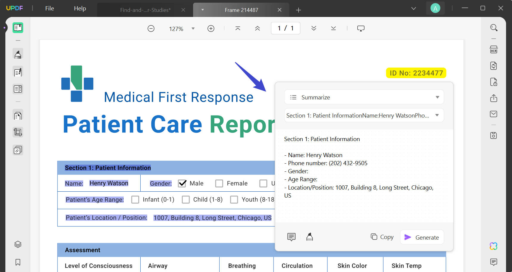Open the Summarize mode dropdown
This screenshot has width=512, height=272.
(437, 97)
